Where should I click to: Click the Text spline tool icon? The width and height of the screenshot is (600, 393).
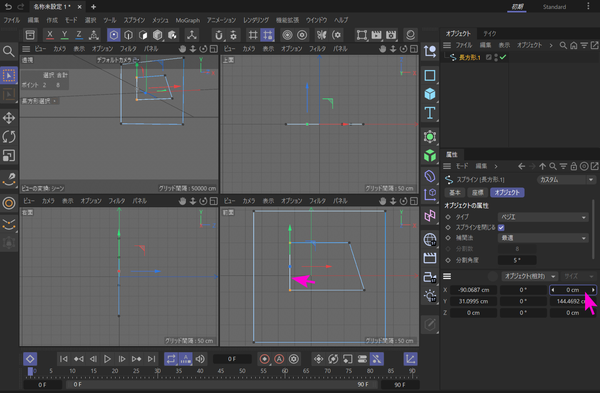[x=430, y=113]
